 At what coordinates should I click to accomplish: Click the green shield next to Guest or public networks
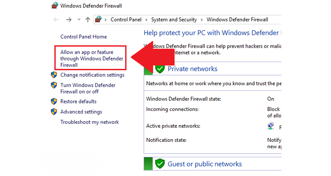click(x=160, y=164)
